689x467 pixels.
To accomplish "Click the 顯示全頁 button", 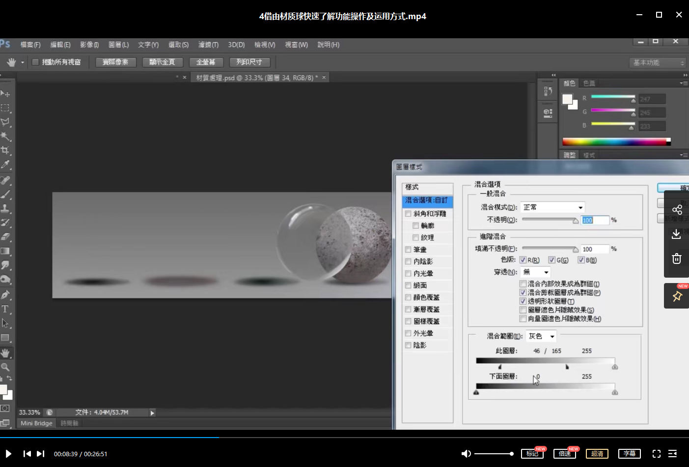I will 162,62.
